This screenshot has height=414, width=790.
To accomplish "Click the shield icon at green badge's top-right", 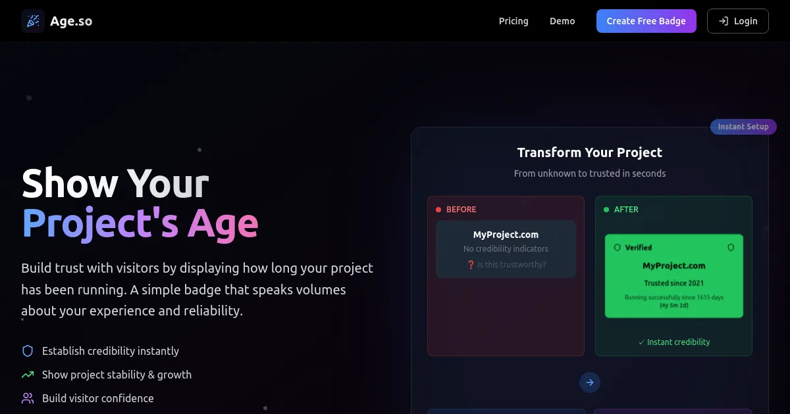I will (x=731, y=248).
